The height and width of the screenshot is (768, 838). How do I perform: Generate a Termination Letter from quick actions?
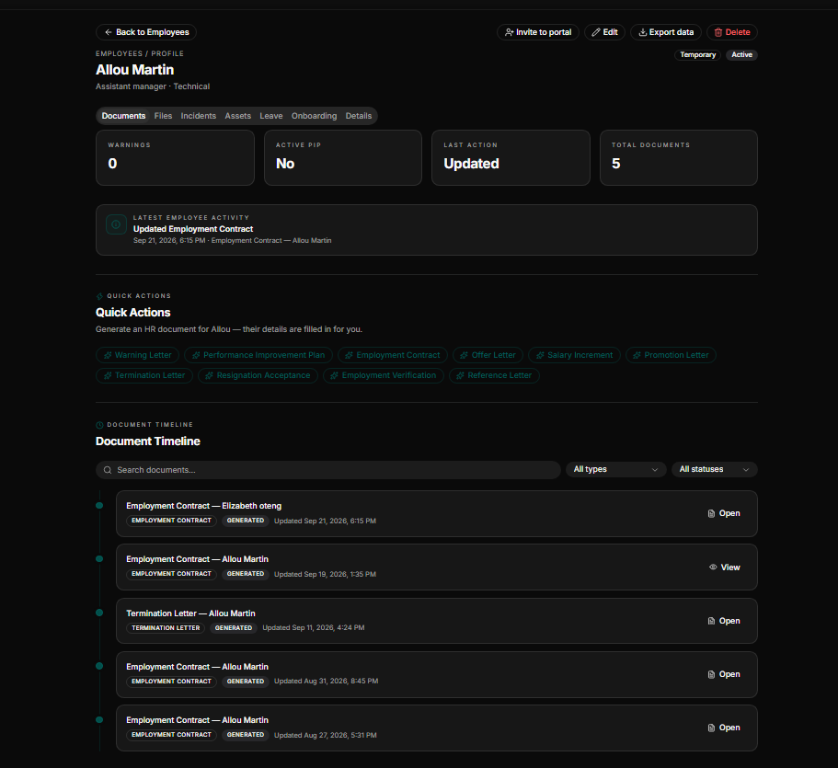[x=144, y=375]
